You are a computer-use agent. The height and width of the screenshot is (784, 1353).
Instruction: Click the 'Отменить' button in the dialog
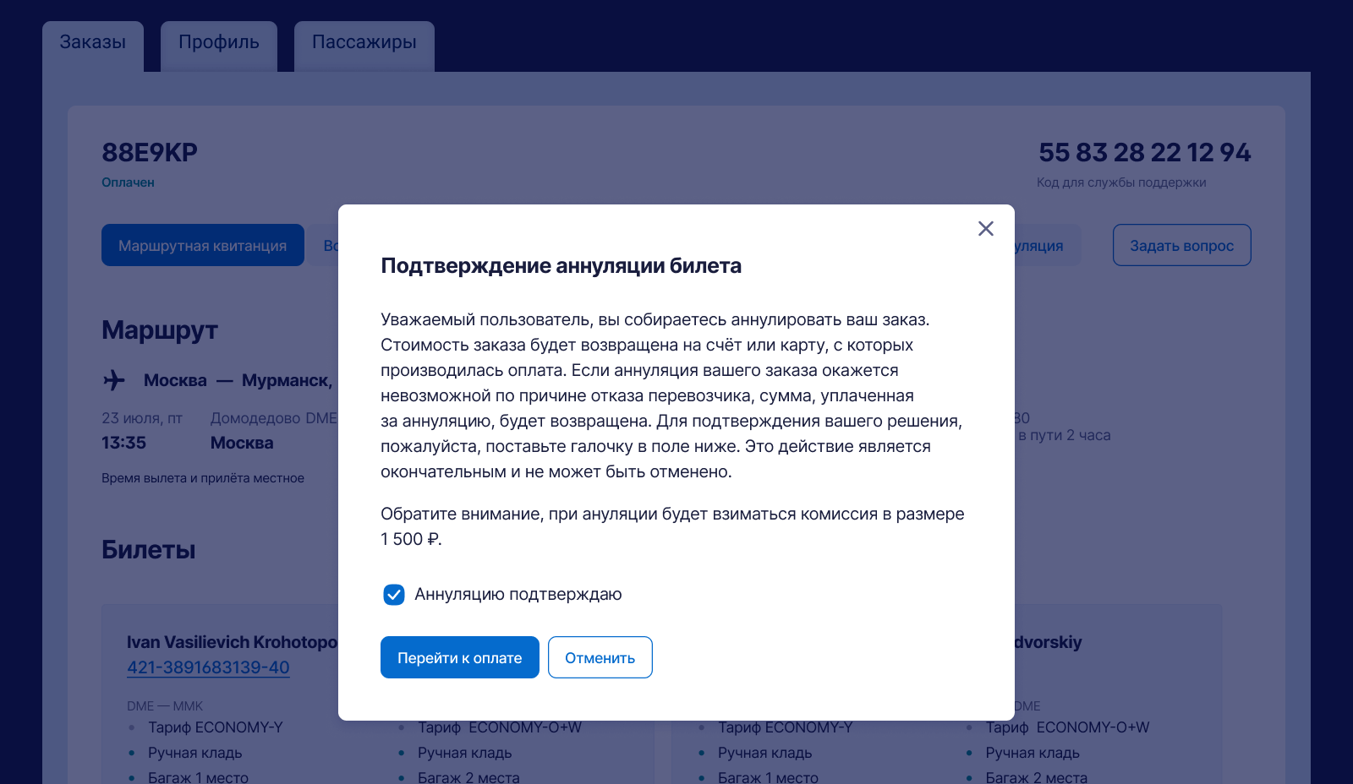tap(600, 657)
